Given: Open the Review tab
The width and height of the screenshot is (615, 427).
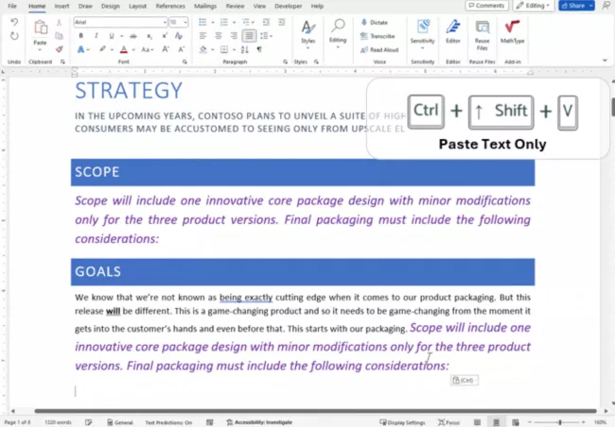Looking at the screenshot, I should click(x=235, y=6).
